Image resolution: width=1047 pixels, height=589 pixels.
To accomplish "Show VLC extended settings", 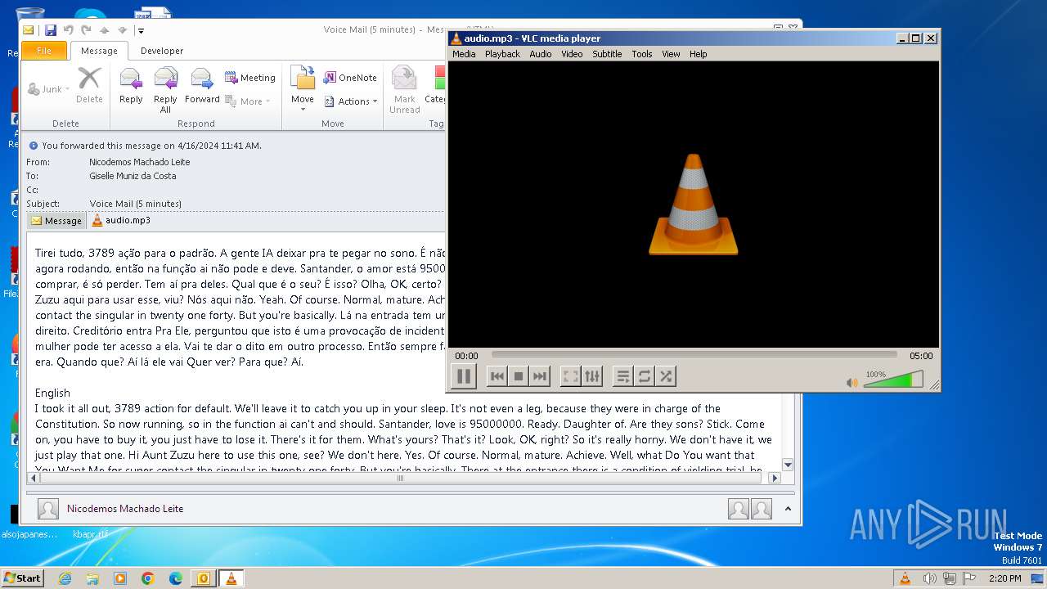I will [x=592, y=376].
